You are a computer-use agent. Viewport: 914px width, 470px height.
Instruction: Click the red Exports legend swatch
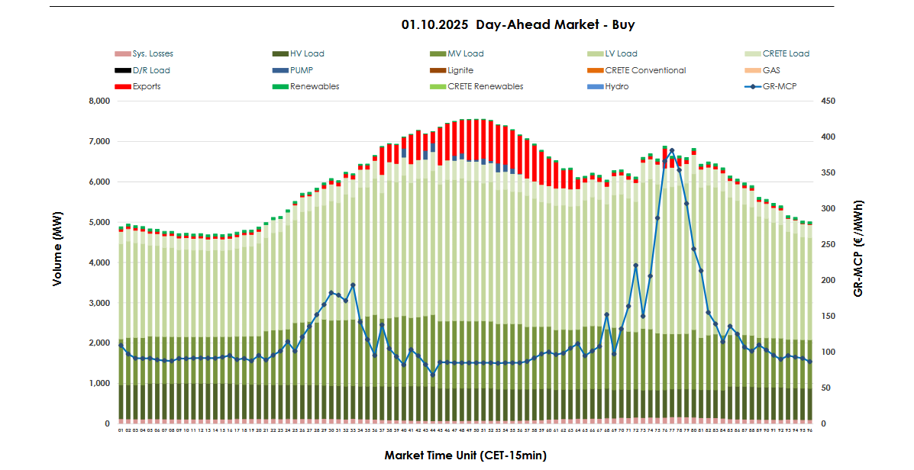(122, 87)
